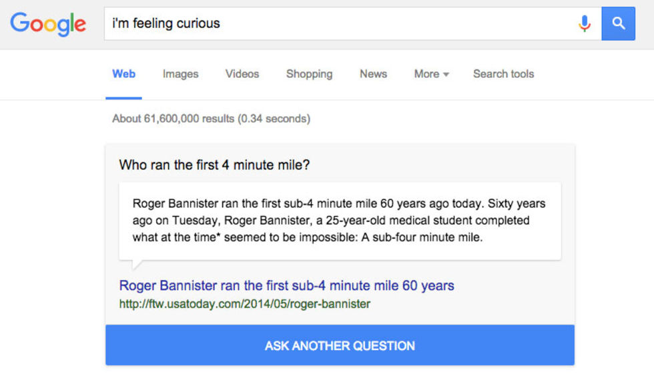
Task: Click the Google logo
Action: coord(48,24)
